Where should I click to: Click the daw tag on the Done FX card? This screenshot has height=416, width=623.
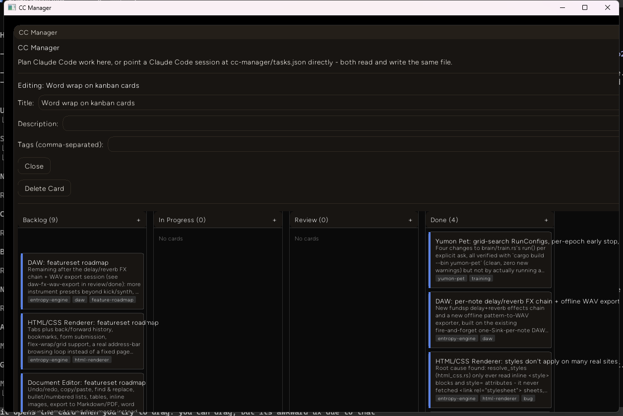click(488, 339)
